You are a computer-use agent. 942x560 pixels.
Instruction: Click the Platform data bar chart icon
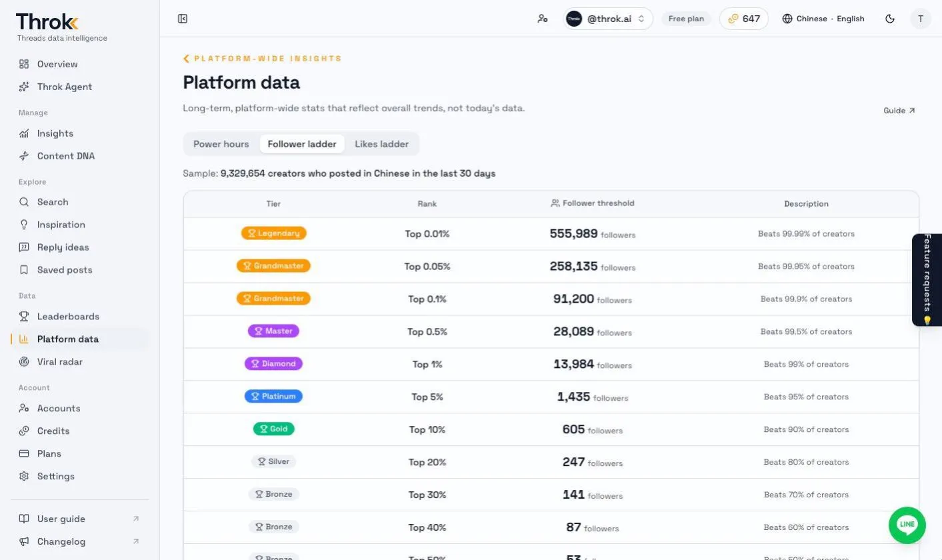tap(24, 339)
